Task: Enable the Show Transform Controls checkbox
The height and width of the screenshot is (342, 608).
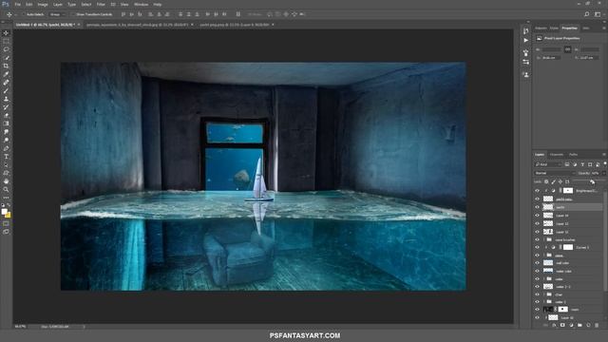Action: 73,14
